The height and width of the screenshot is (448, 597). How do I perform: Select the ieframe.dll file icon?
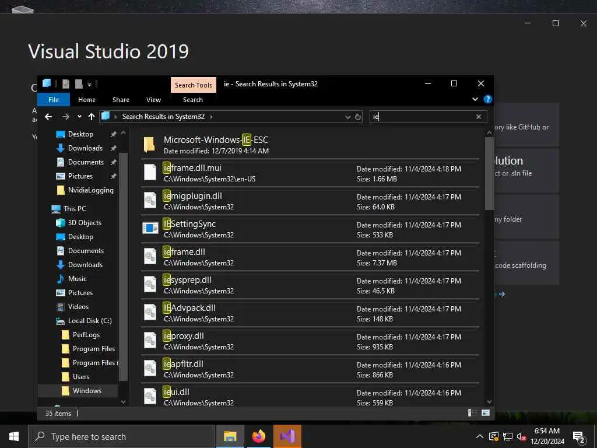click(150, 257)
